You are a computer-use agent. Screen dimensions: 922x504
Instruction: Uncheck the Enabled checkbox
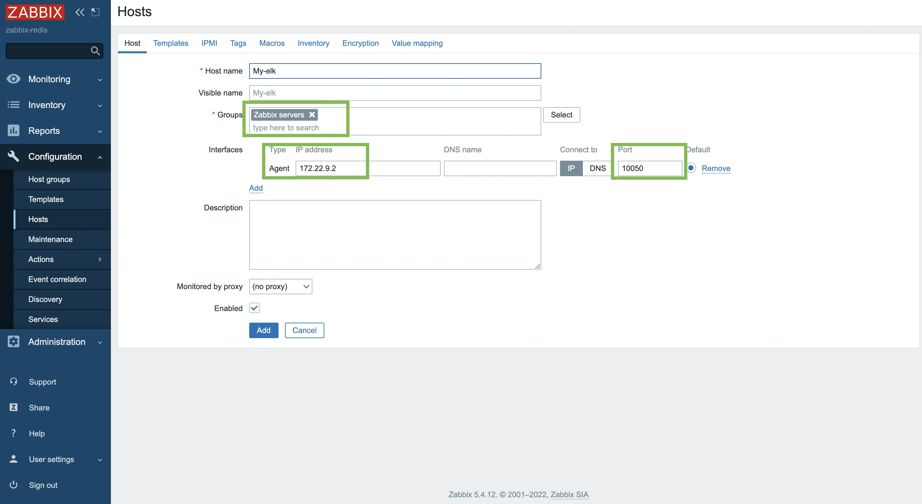click(x=254, y=308)
